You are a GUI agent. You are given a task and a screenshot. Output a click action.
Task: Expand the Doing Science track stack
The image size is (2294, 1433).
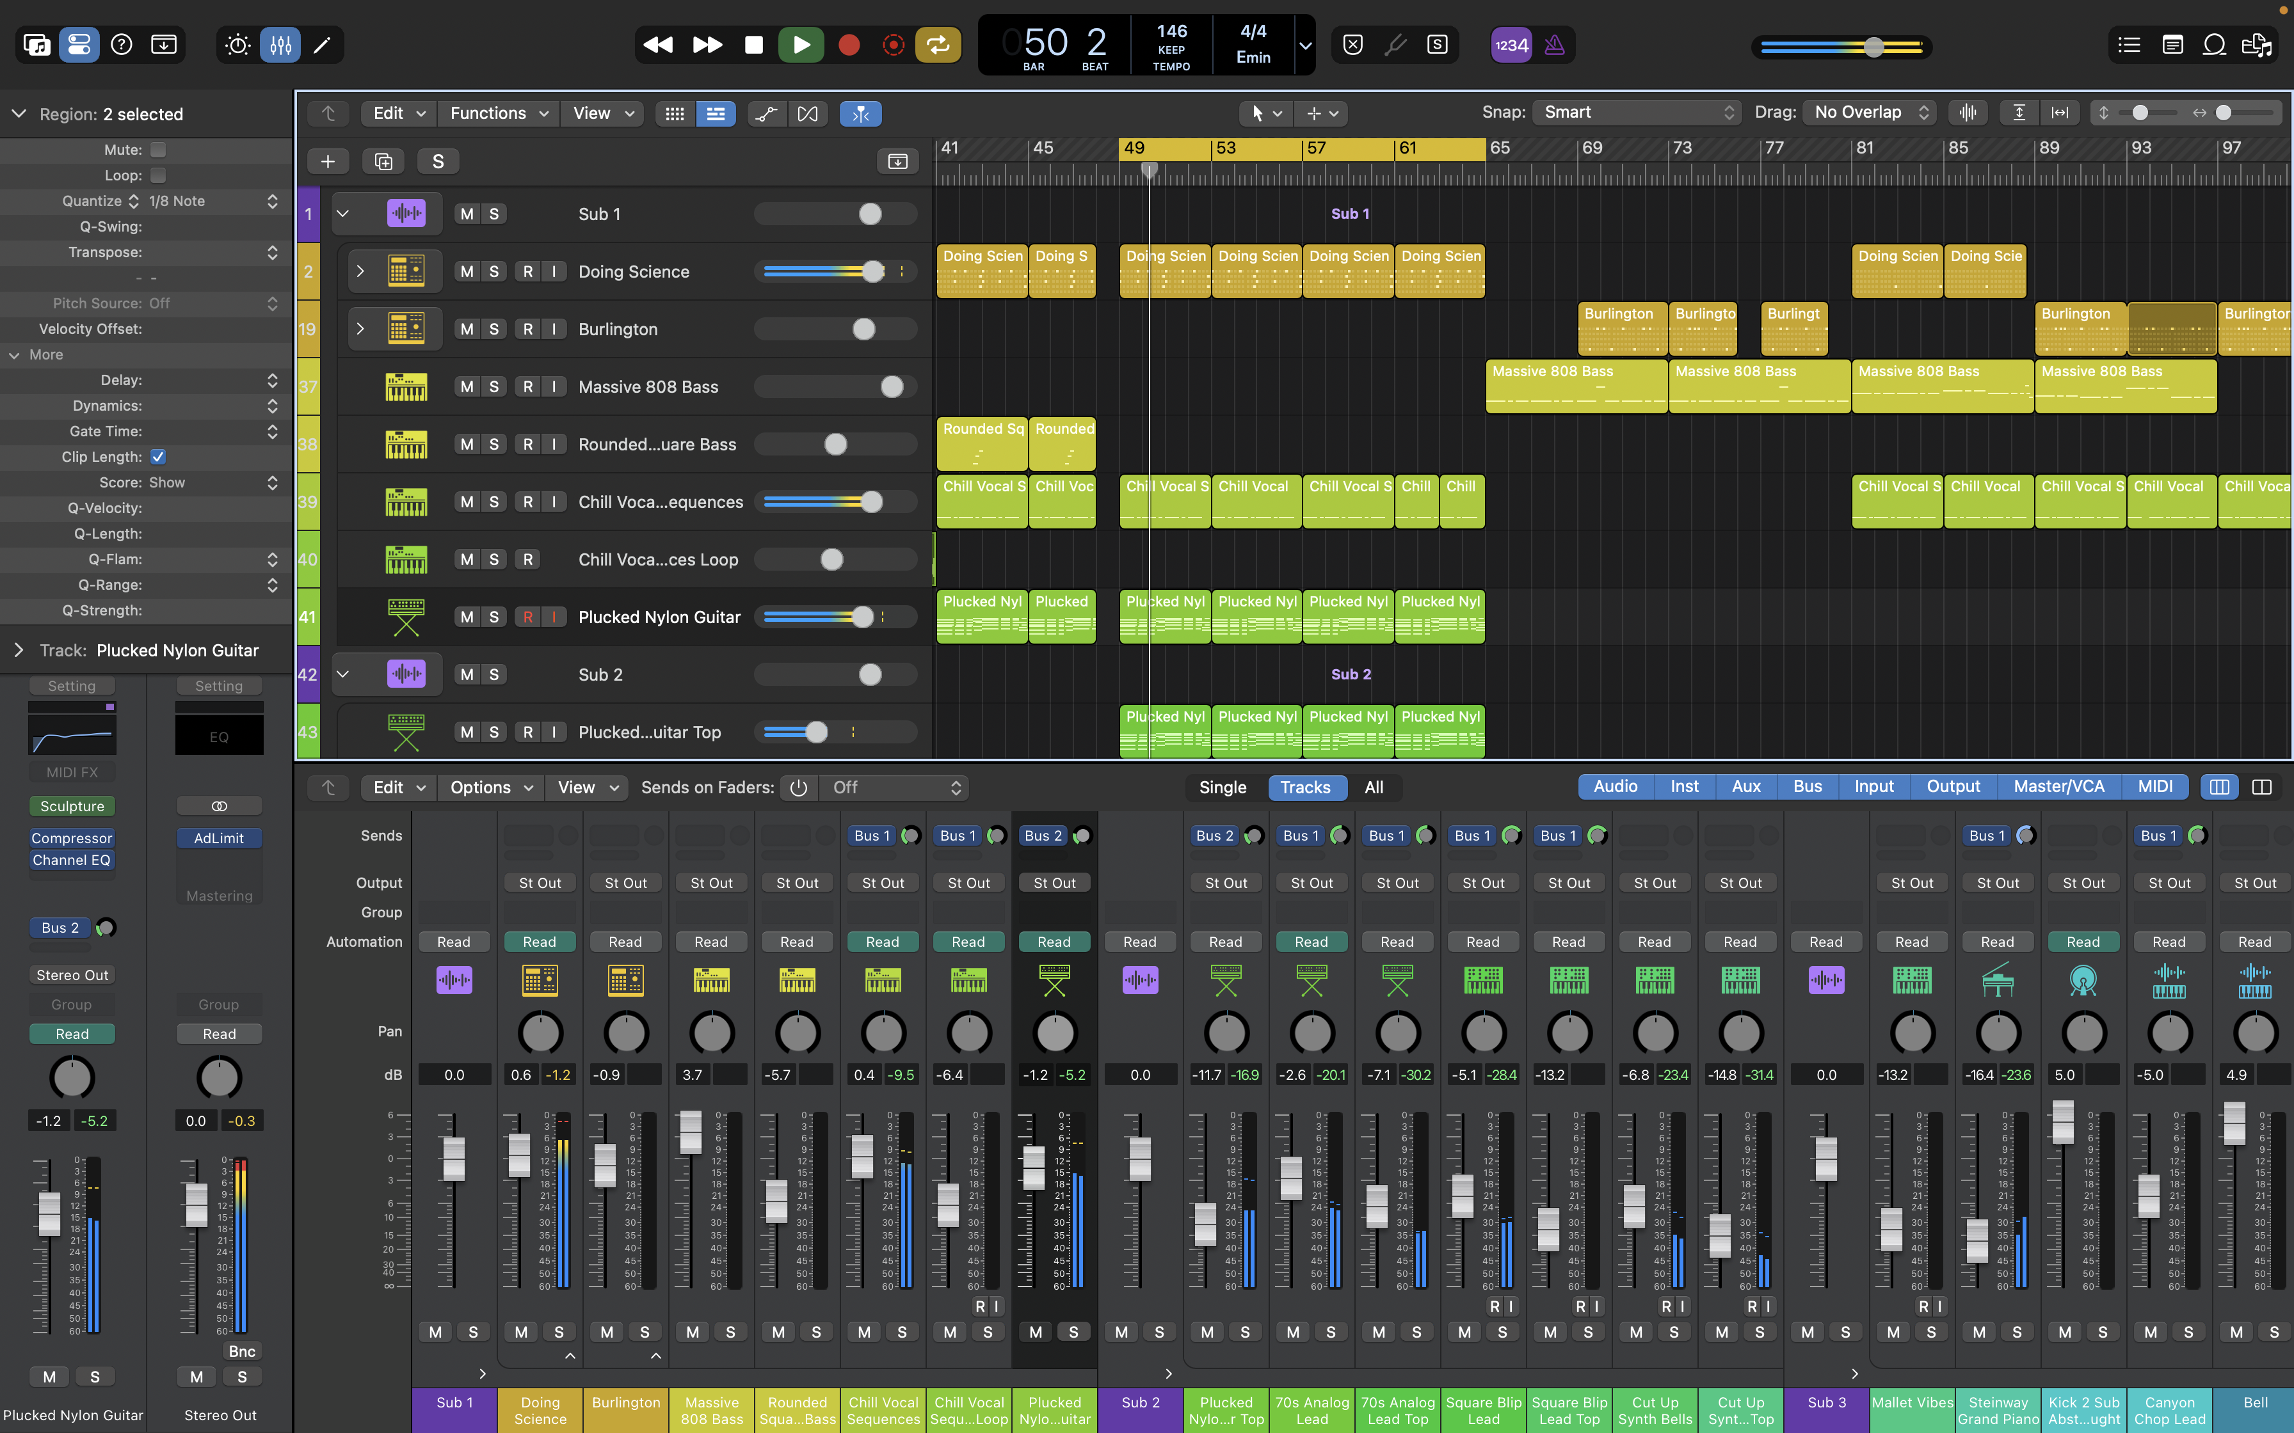point(360,272)
